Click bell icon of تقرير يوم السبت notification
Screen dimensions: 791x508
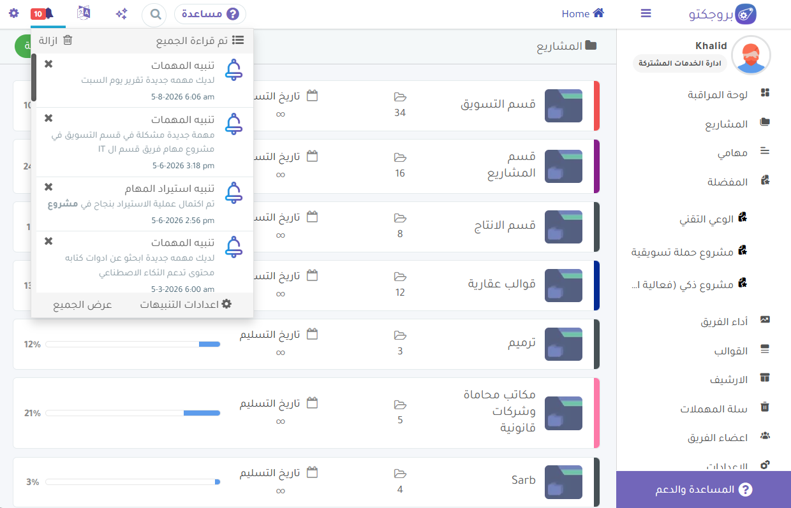click(234, 69)
